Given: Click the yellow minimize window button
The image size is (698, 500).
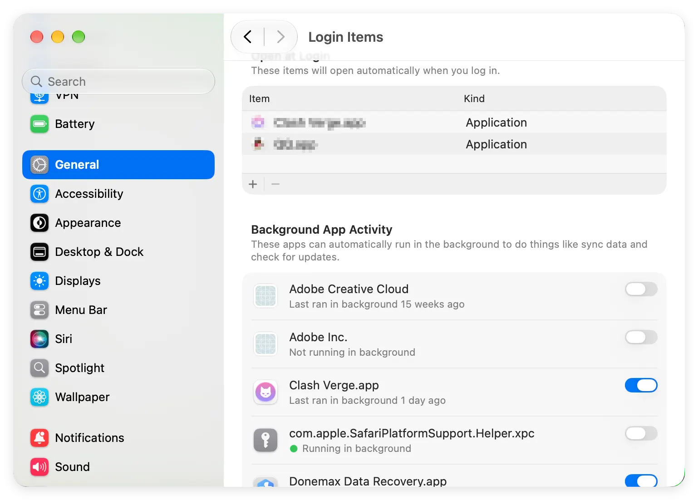Looking at the screenshot, I should pos(58,37).
